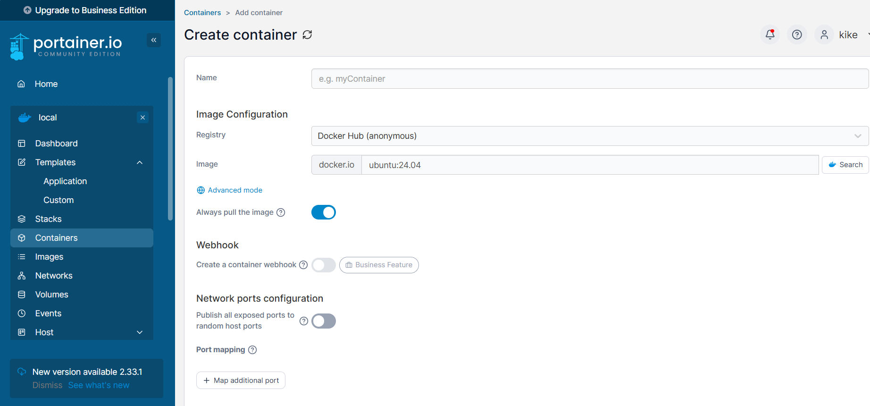Viewport: 870px width, 406px height.
Task: Open Stacks in the sidebar
Action: click(48, 219)
